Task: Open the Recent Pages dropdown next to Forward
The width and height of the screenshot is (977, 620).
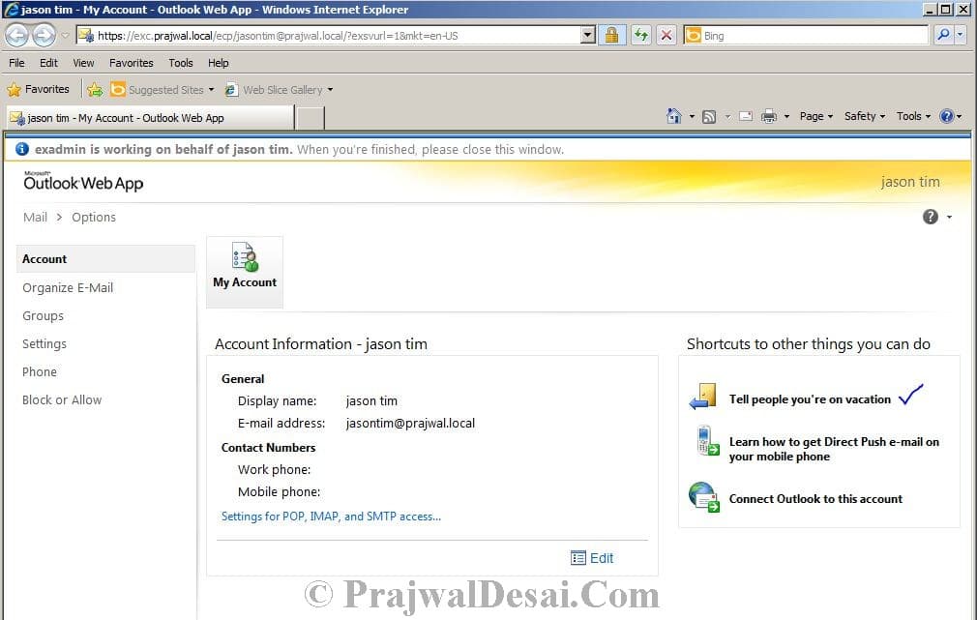Action: (x=65, y=36)
